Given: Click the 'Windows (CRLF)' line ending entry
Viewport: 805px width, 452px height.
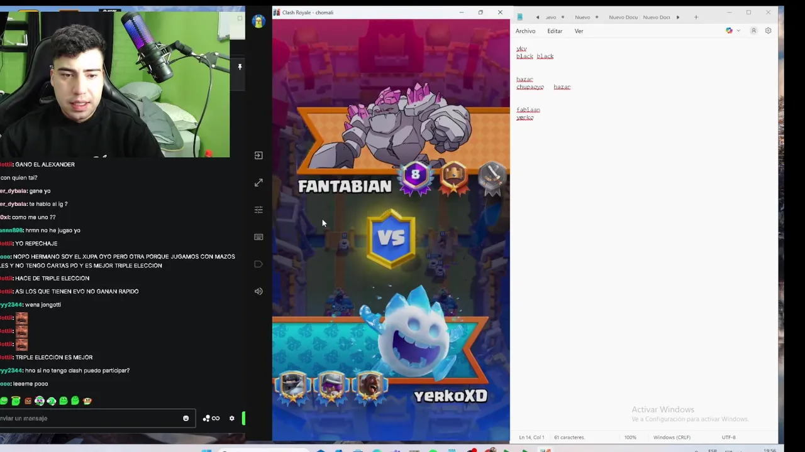Looking at the screenshot, I should click(x=672, y=437).
